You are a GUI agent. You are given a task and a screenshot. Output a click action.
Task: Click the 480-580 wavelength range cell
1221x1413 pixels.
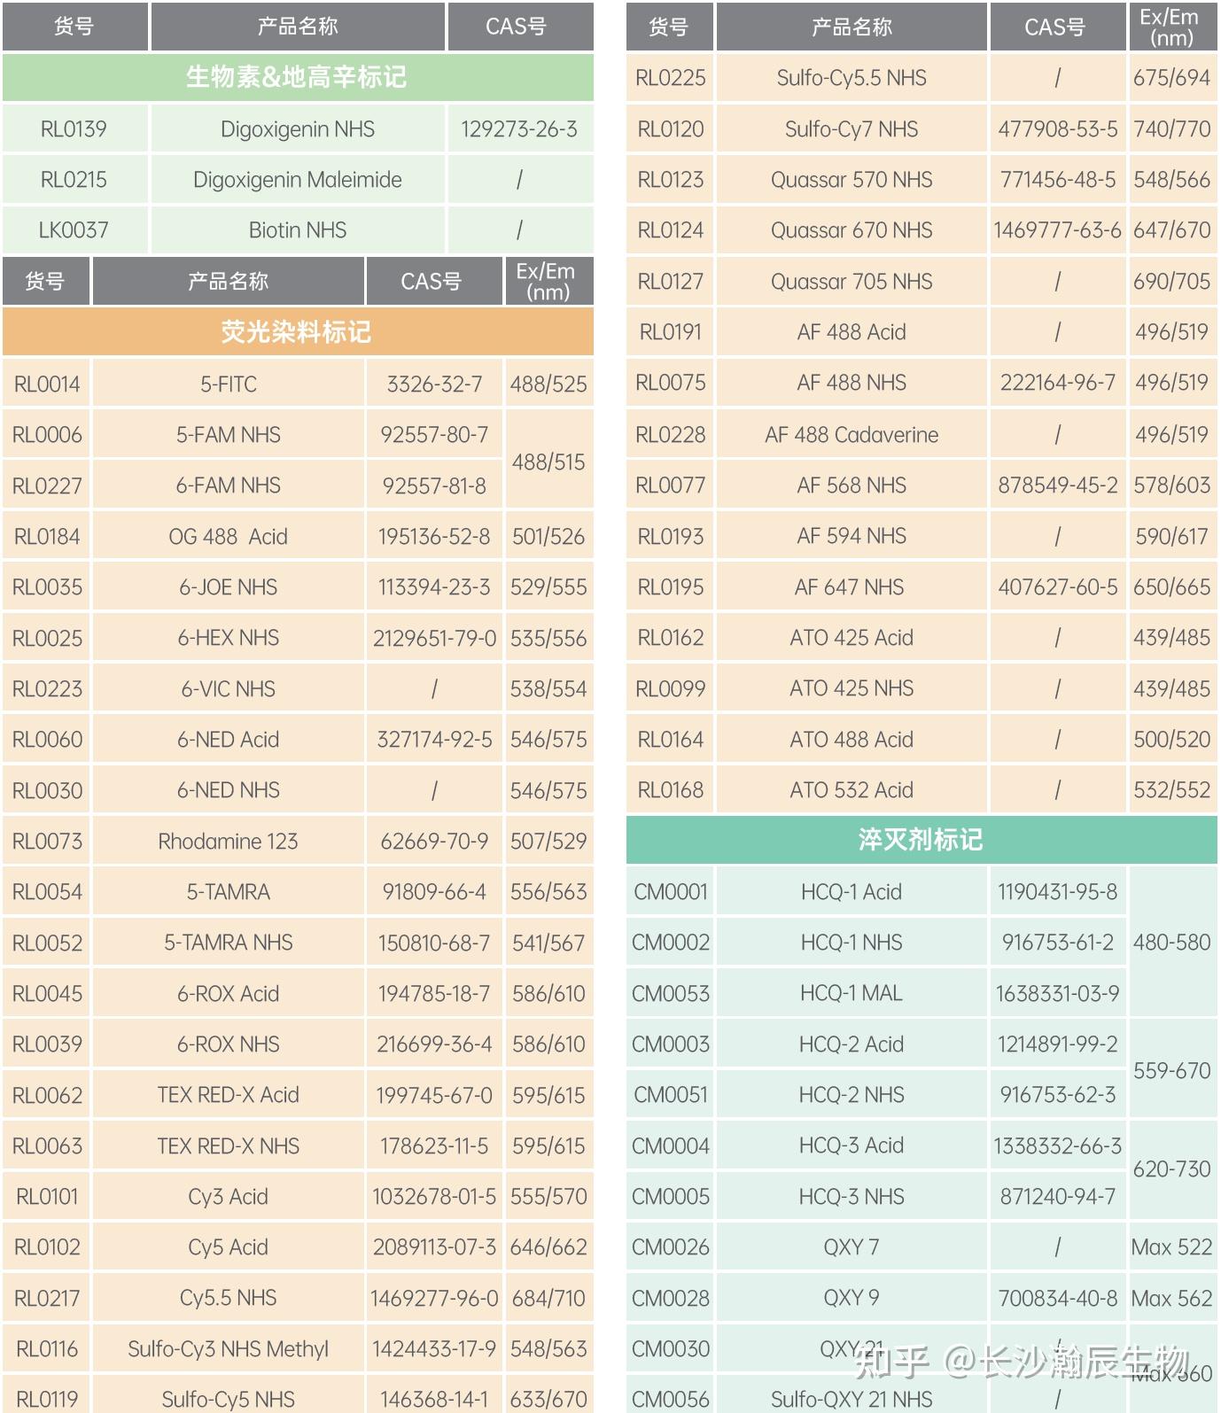(1171, 943)
